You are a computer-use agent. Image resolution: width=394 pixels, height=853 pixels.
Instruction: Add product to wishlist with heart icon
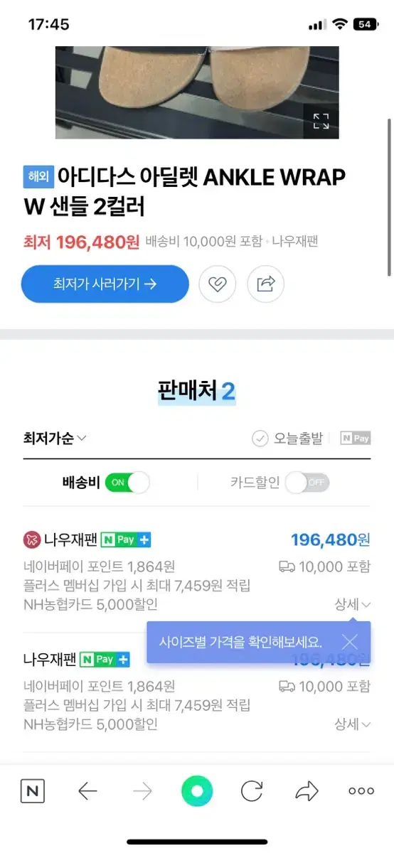217,284
